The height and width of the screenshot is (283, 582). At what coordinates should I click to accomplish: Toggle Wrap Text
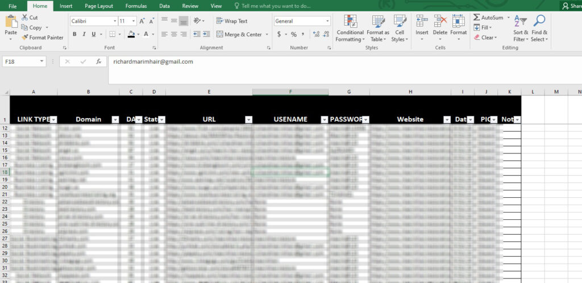(x=232, y=21)
